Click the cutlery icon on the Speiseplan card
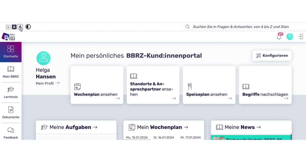The image size is (306, 162). coord(190,86)
